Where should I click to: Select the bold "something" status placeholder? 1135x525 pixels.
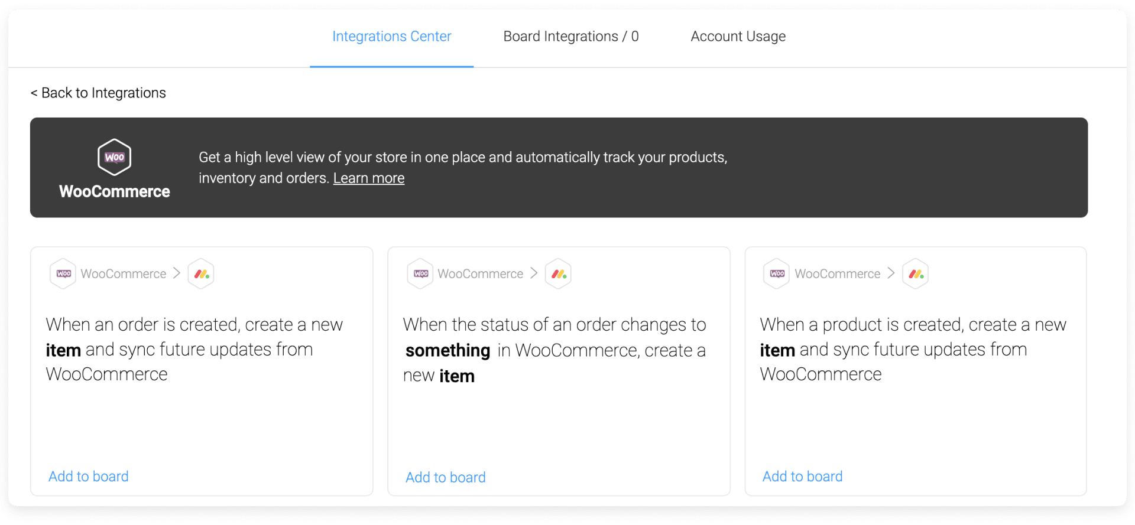pyautogui.click(x=448, y=351)
